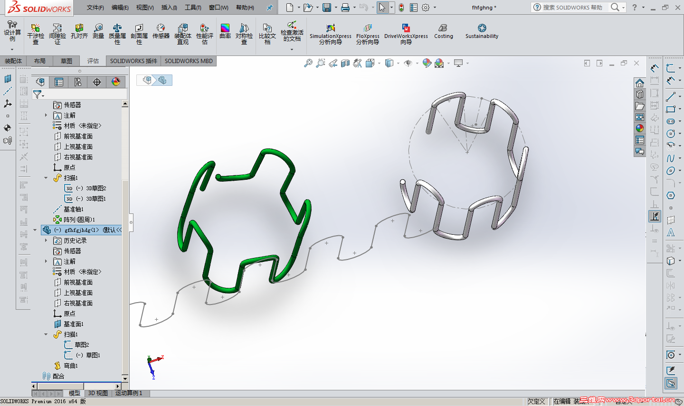Image resolution: width=684 pixels, height=406 pixels.
Task: Expand the first 注解 node near tree top
Action: 46,115
